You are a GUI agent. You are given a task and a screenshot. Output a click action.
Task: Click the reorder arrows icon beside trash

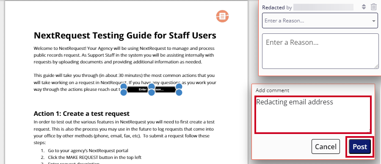pyautogui.click(x=364, y=7)
